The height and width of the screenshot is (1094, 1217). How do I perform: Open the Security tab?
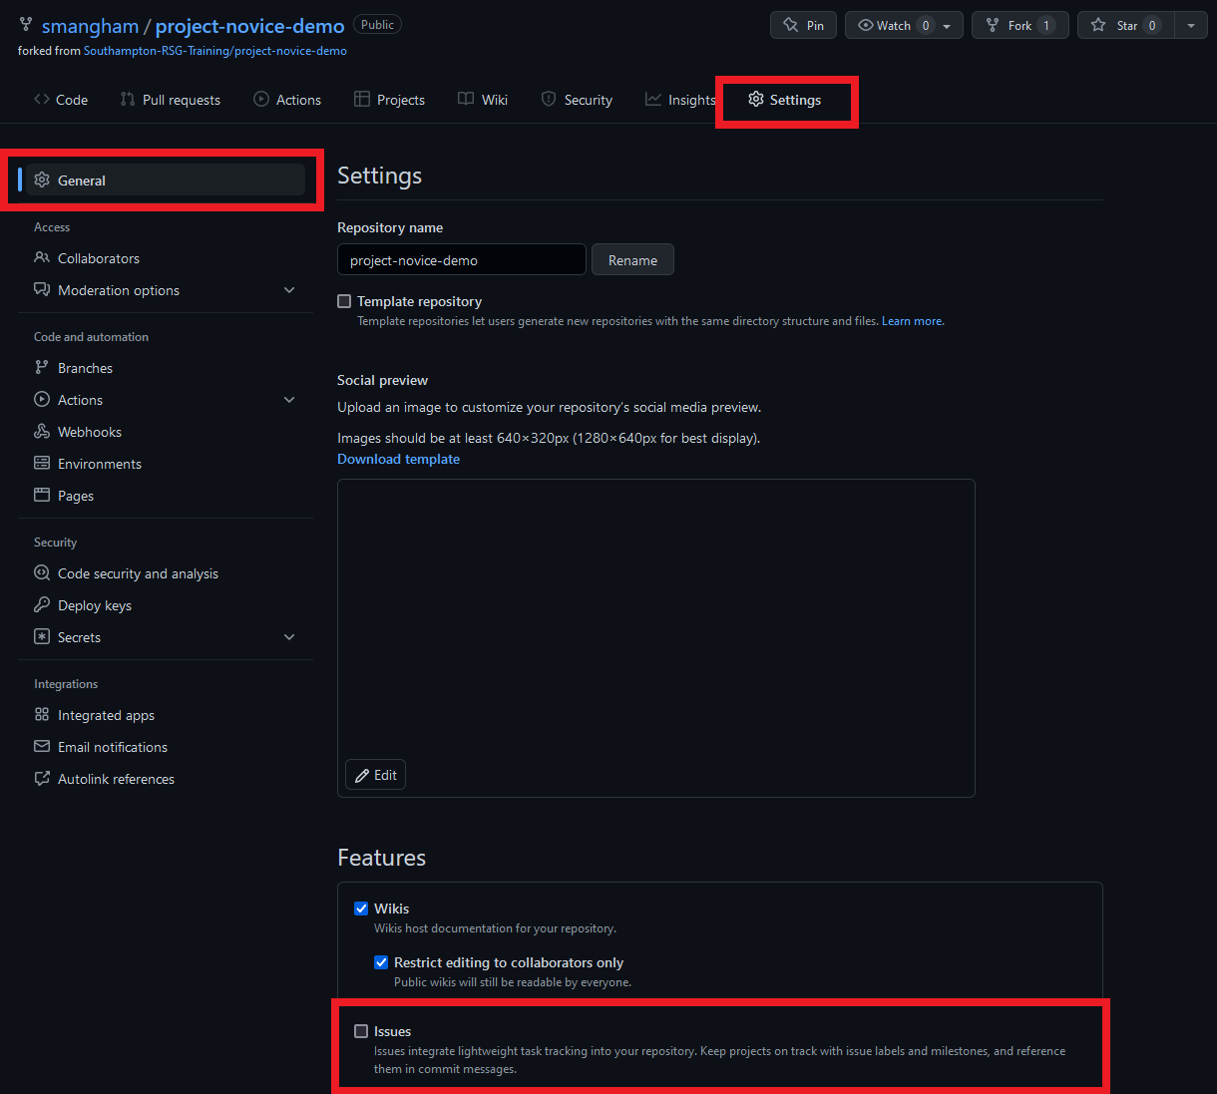point(577,100)
